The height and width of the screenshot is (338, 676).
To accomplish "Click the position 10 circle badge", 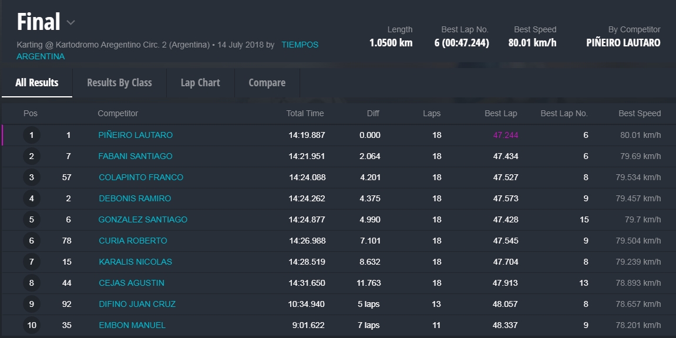I will click(x=32, y=325).
